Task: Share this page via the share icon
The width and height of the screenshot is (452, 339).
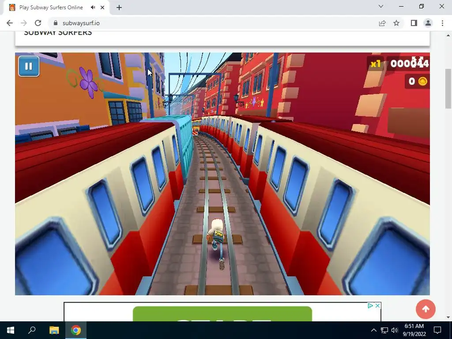Action: 382,23
